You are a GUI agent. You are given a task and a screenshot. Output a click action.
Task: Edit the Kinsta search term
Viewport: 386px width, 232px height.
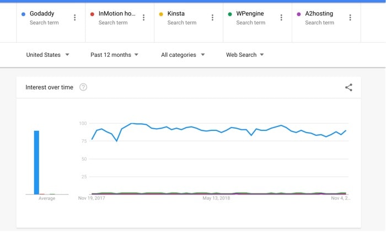click(x=176, y=14)
